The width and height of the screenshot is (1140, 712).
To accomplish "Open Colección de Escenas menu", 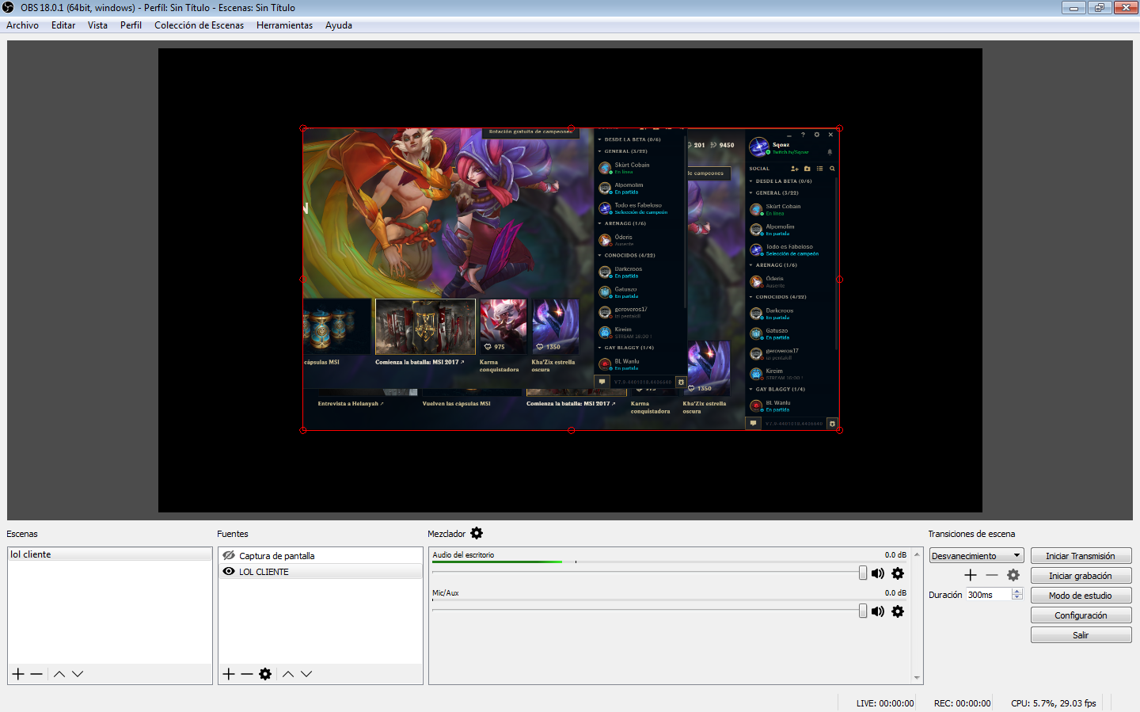I will pos(199,25).
